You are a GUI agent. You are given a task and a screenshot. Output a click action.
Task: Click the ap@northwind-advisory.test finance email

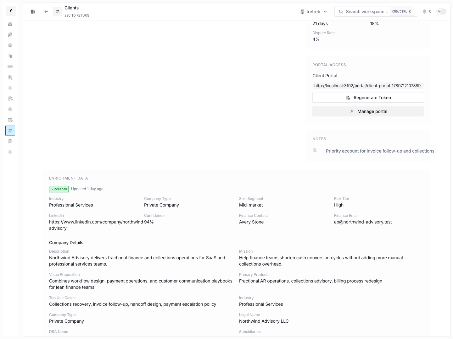pyautogui.click(x=363, y=222)
